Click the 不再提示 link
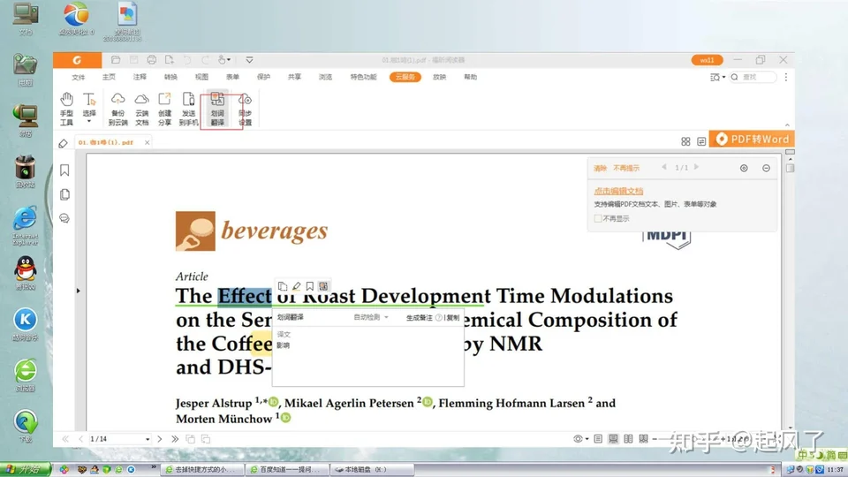 pos(626,168)
